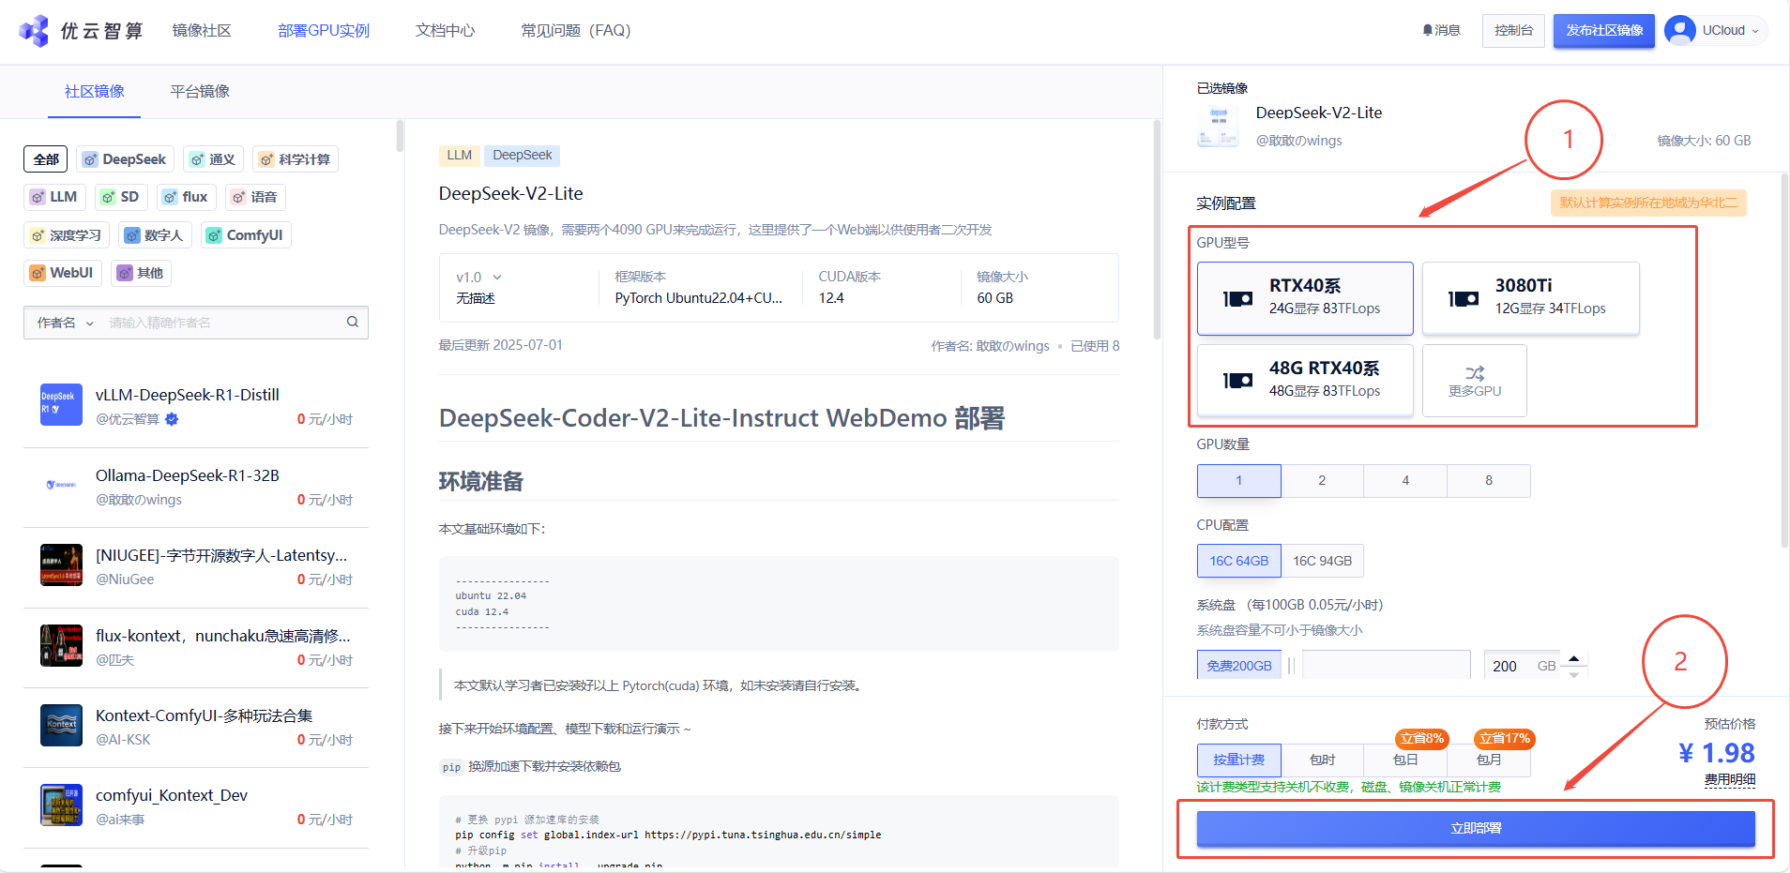1790x873 pixels.
Task: Click the comfyui_Kontext_Dev image thumbnail
Action: 61,805
